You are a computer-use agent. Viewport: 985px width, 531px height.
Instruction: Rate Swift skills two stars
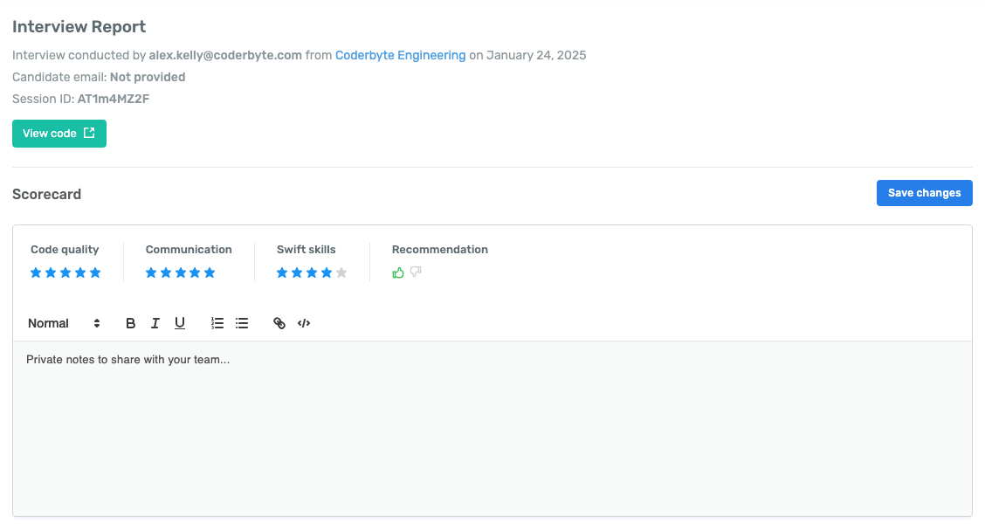(x=297, y=272)
